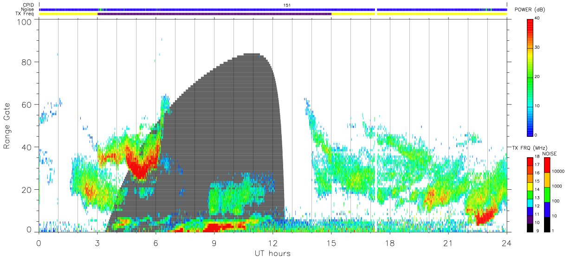Click the 60 label on Range Gate axis
This screenshot has height=263, width=570.
(x=27, y=104)
